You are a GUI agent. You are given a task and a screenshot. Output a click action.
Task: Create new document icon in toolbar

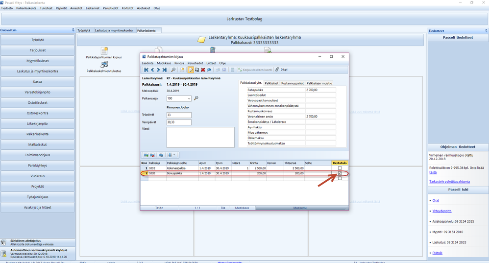182,70
